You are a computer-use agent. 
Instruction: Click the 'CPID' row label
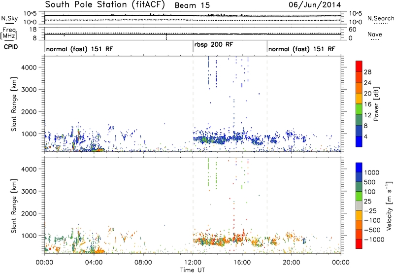tap(10, 47)
